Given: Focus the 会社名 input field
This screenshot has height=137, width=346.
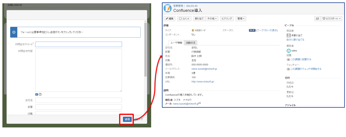Looking at the screenshot, I should (78, 100).
